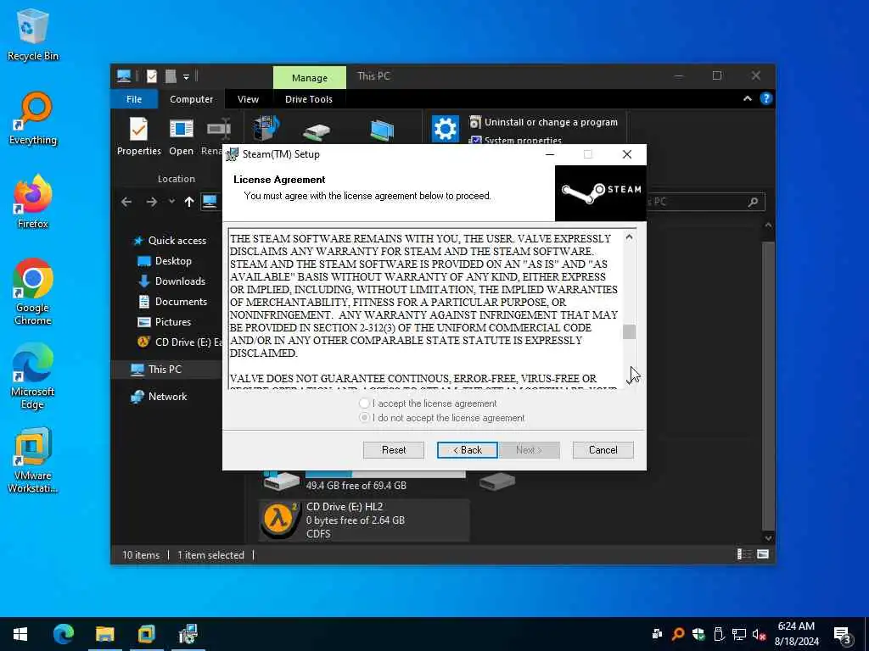Viewport: 869px width, 651px height.
Task: Click the Properties quick access toolbar icon
Action: pyautogui.click(x=151, y=76)
